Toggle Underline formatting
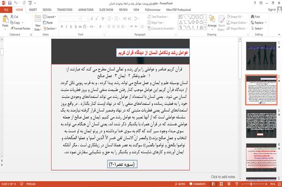This screenshot has width=282, height=187. 71,27
